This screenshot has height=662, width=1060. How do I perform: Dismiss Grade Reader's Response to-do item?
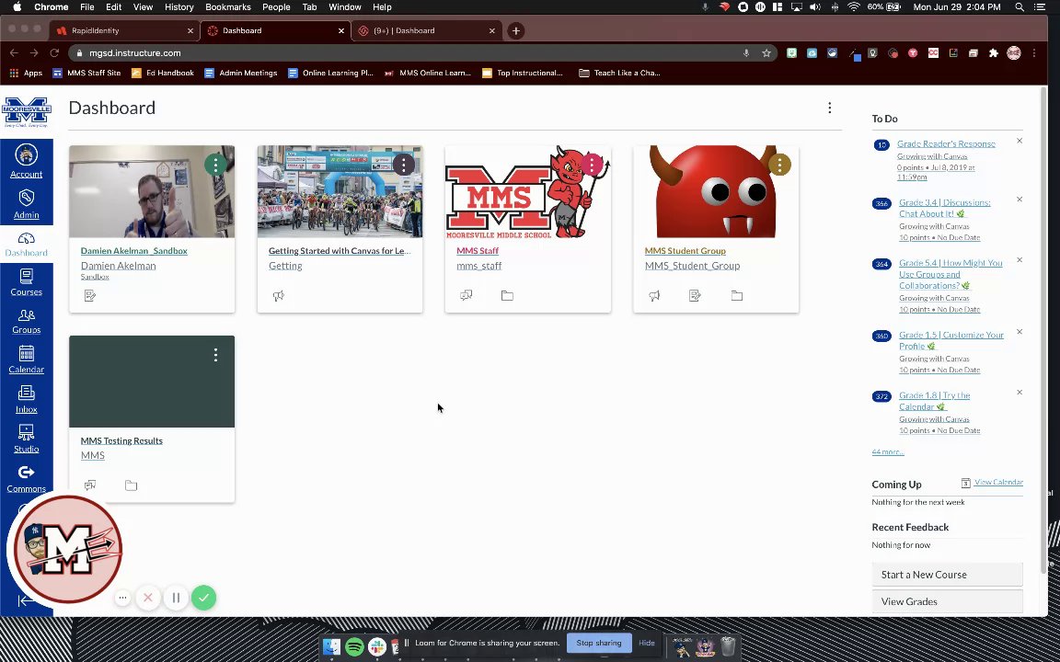1019,142
